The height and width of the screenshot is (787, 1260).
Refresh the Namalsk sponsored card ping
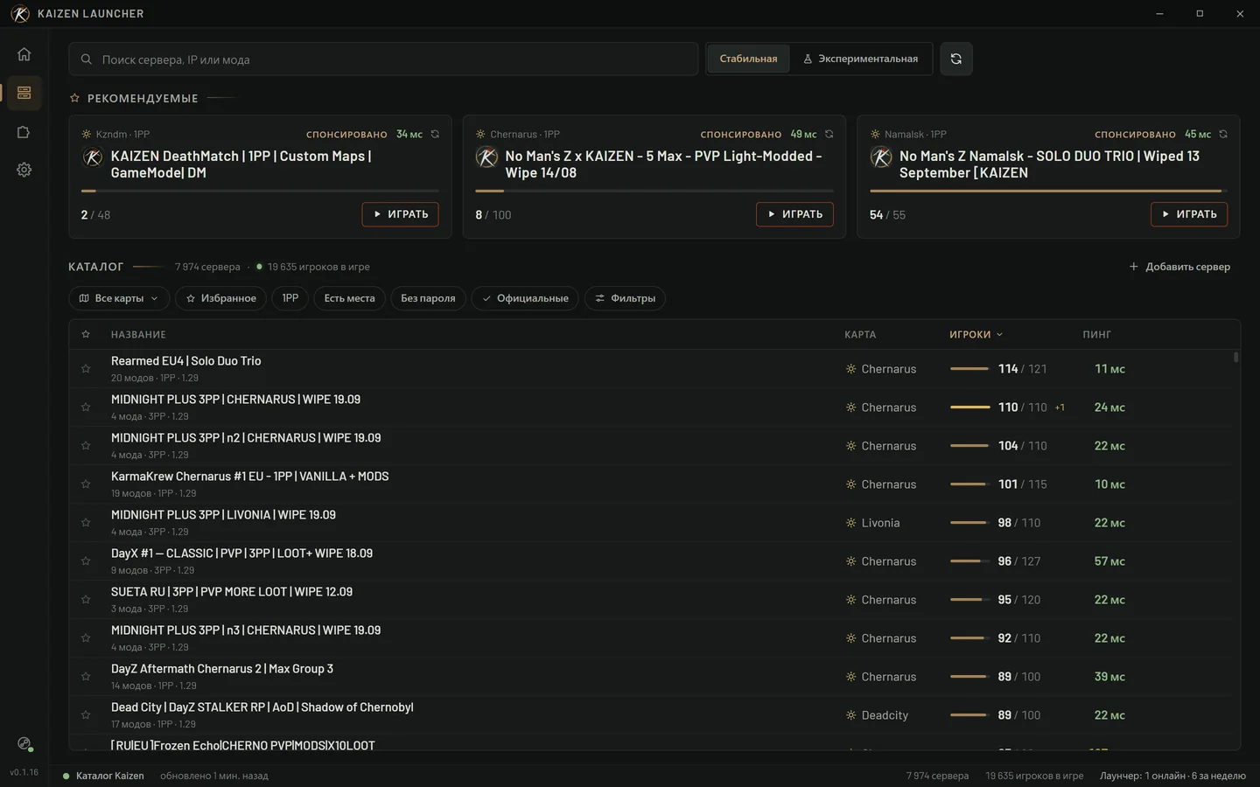tap(1223, 134)
